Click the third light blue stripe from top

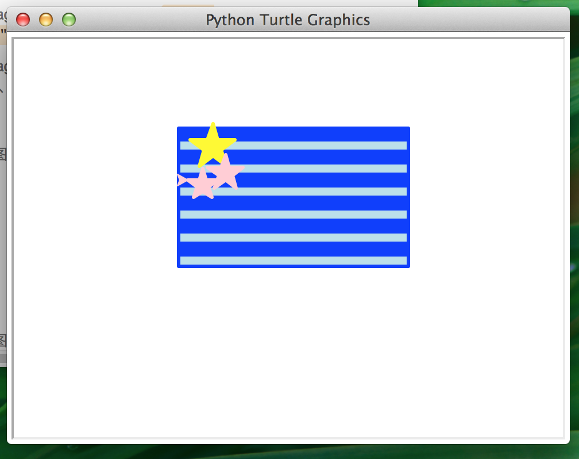[322, 192]
